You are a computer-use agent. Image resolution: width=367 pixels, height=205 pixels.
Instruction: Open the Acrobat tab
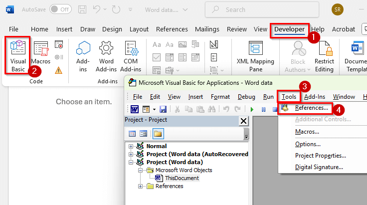click(x=344, y=29)
